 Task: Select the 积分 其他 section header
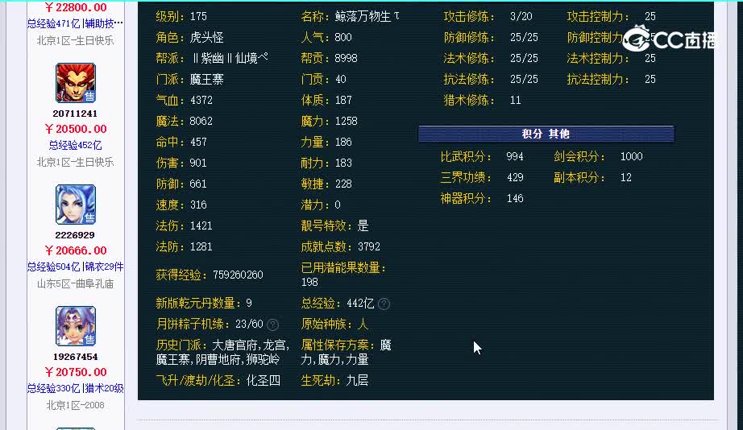coord(546,134)
